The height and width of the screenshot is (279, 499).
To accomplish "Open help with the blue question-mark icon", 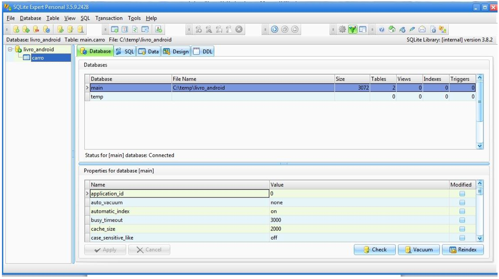I will pyautogui.click(x=382, y=30).
